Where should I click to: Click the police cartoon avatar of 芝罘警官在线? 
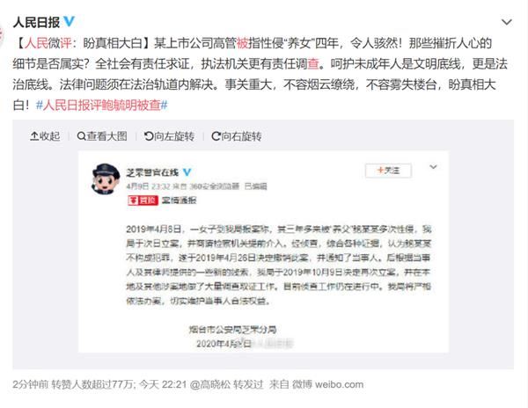(x=106, y=179)
